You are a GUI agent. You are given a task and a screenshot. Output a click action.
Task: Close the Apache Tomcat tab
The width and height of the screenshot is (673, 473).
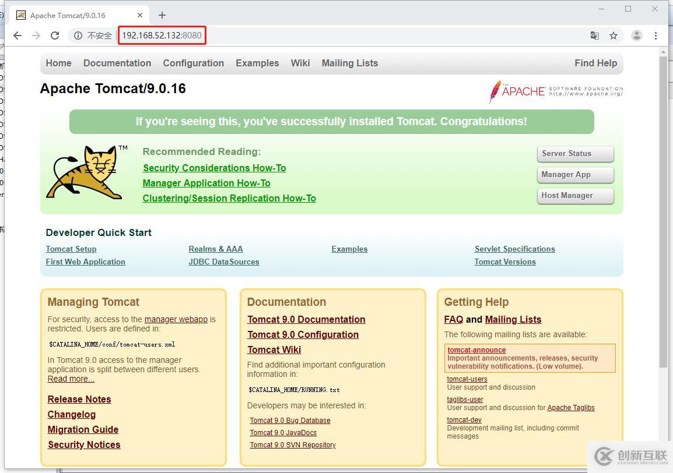[140, 15]
